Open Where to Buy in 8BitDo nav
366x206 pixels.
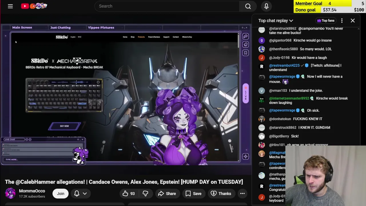click(187, 37)
